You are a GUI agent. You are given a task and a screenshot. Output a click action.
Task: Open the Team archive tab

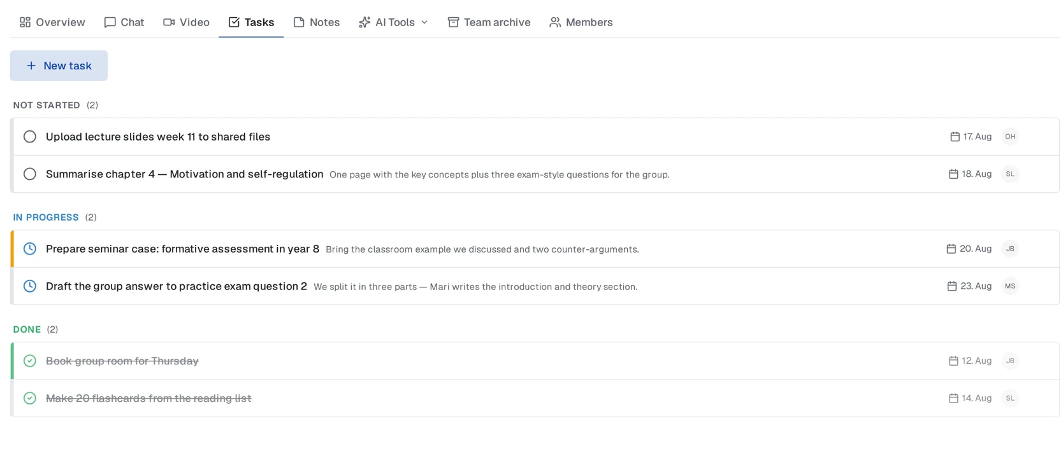tap(489, 22)
